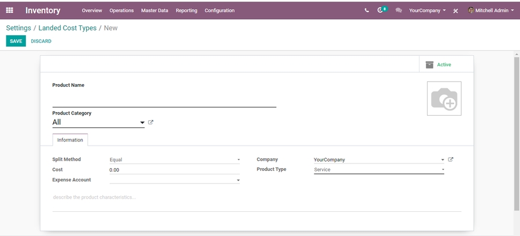Go to Landed Cost Types breadcrumb

tap(67, 28)
